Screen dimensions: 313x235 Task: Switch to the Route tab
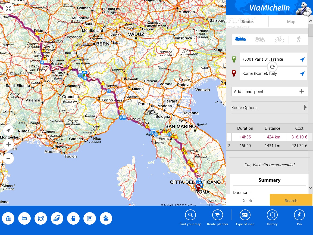click(247, 21)
